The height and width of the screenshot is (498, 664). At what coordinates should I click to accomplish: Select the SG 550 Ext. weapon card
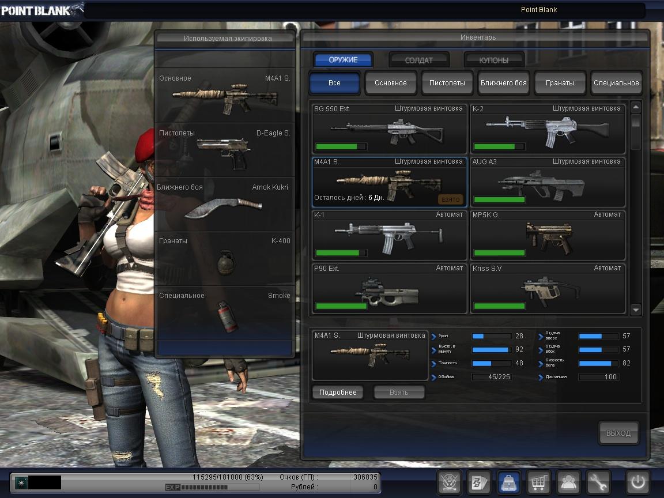coord(389,129)
